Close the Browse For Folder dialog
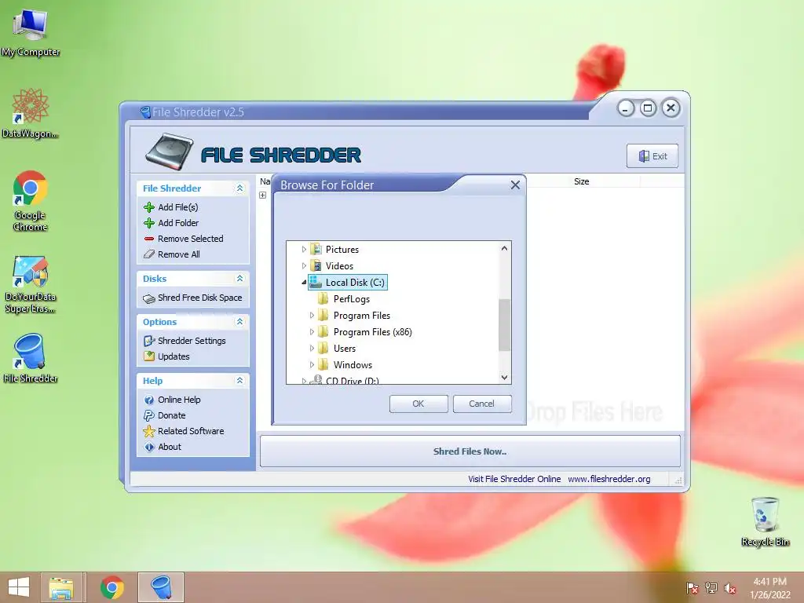This screenshot has width=804, height=603. point(515,185)
